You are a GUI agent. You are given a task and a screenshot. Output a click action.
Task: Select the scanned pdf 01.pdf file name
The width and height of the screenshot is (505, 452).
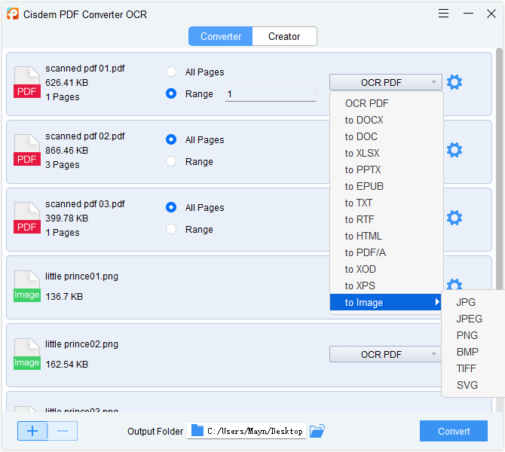coord(85,69)
